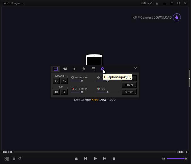Close the control box panel
Screen dimensions: 191x164
pos(136,68)
